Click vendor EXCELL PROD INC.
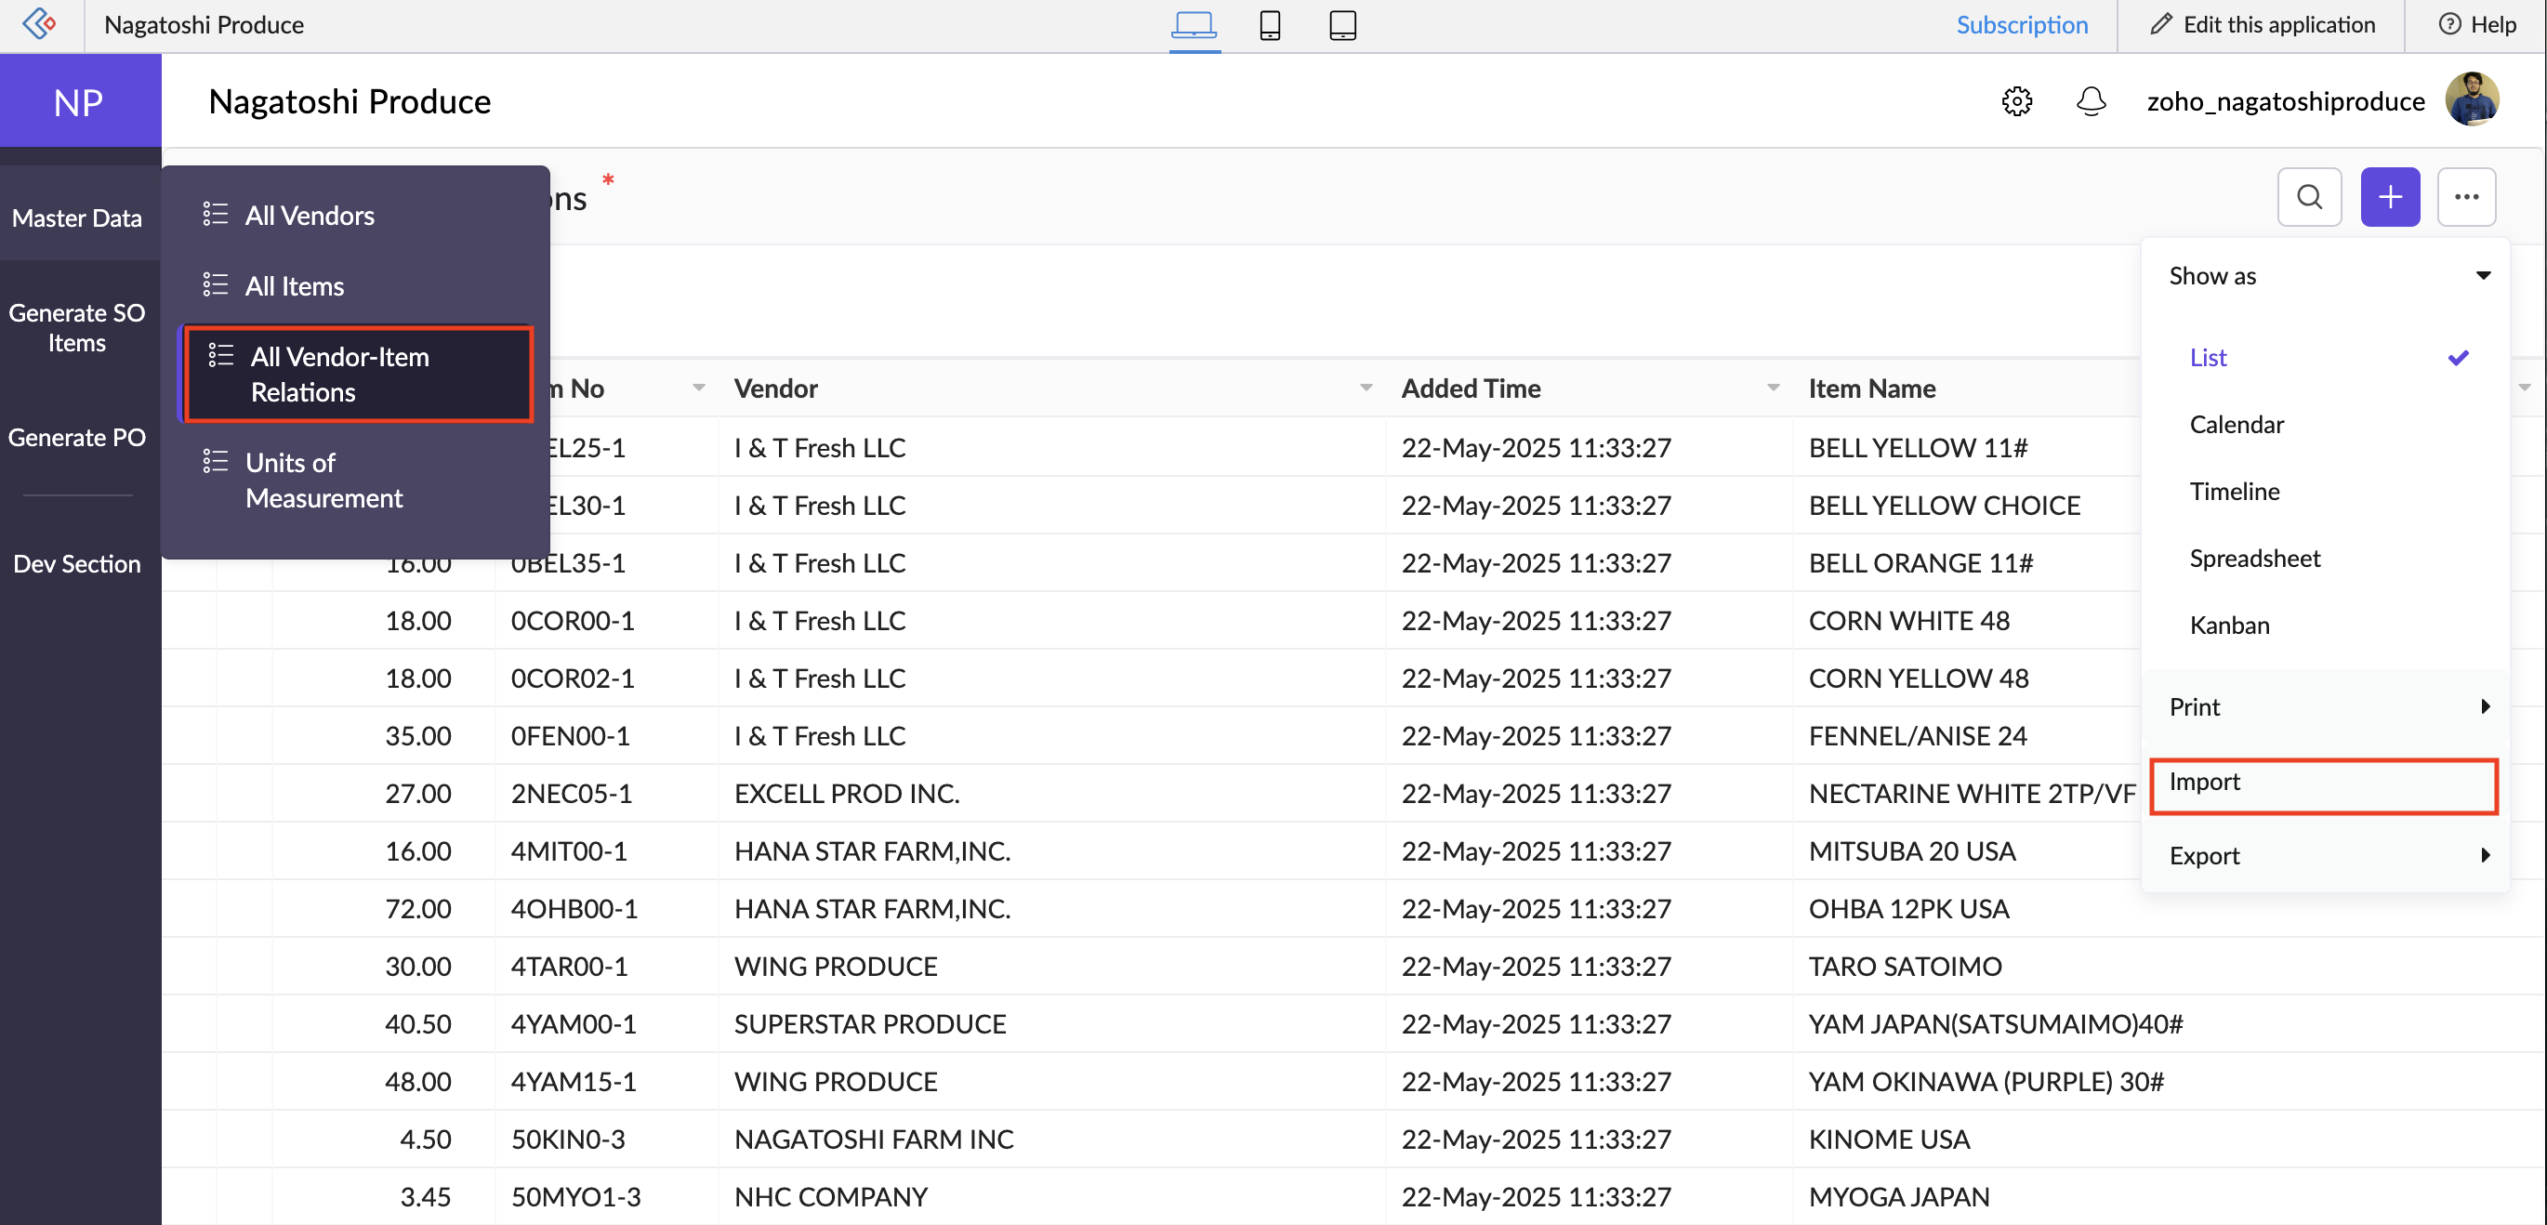Image resolution: width=2547 pixels, height=1225 pixels. click(x=846, y=793)
